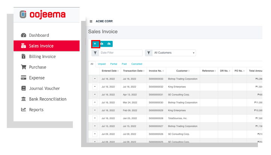Click the Expense card icon
The height and width of the screenshot is (155, 271).
pyautogui.click(x=24, y=77)
